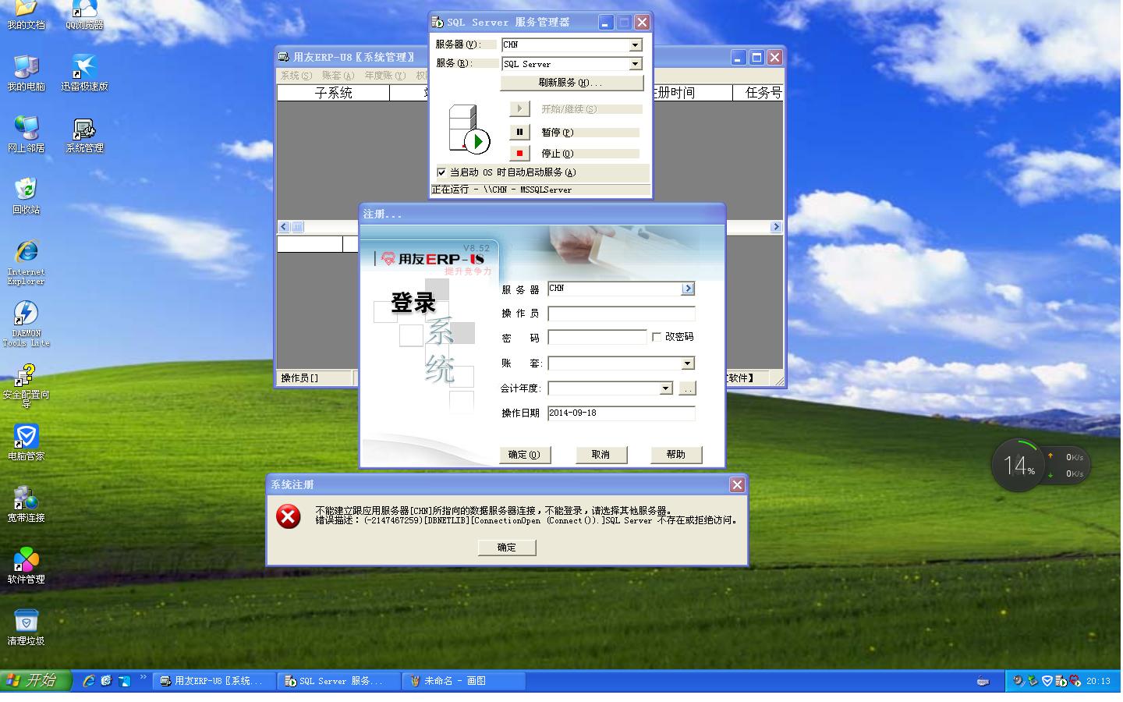Select the 系统管理 desktop shortcut
Viewport: 1123px width, 702px height.
[84, 134]
